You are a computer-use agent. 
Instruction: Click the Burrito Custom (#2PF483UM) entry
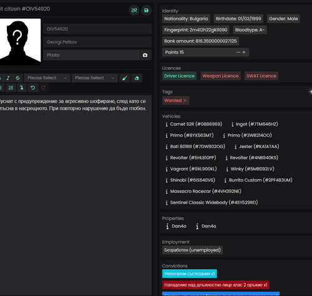tap(261, 180)
